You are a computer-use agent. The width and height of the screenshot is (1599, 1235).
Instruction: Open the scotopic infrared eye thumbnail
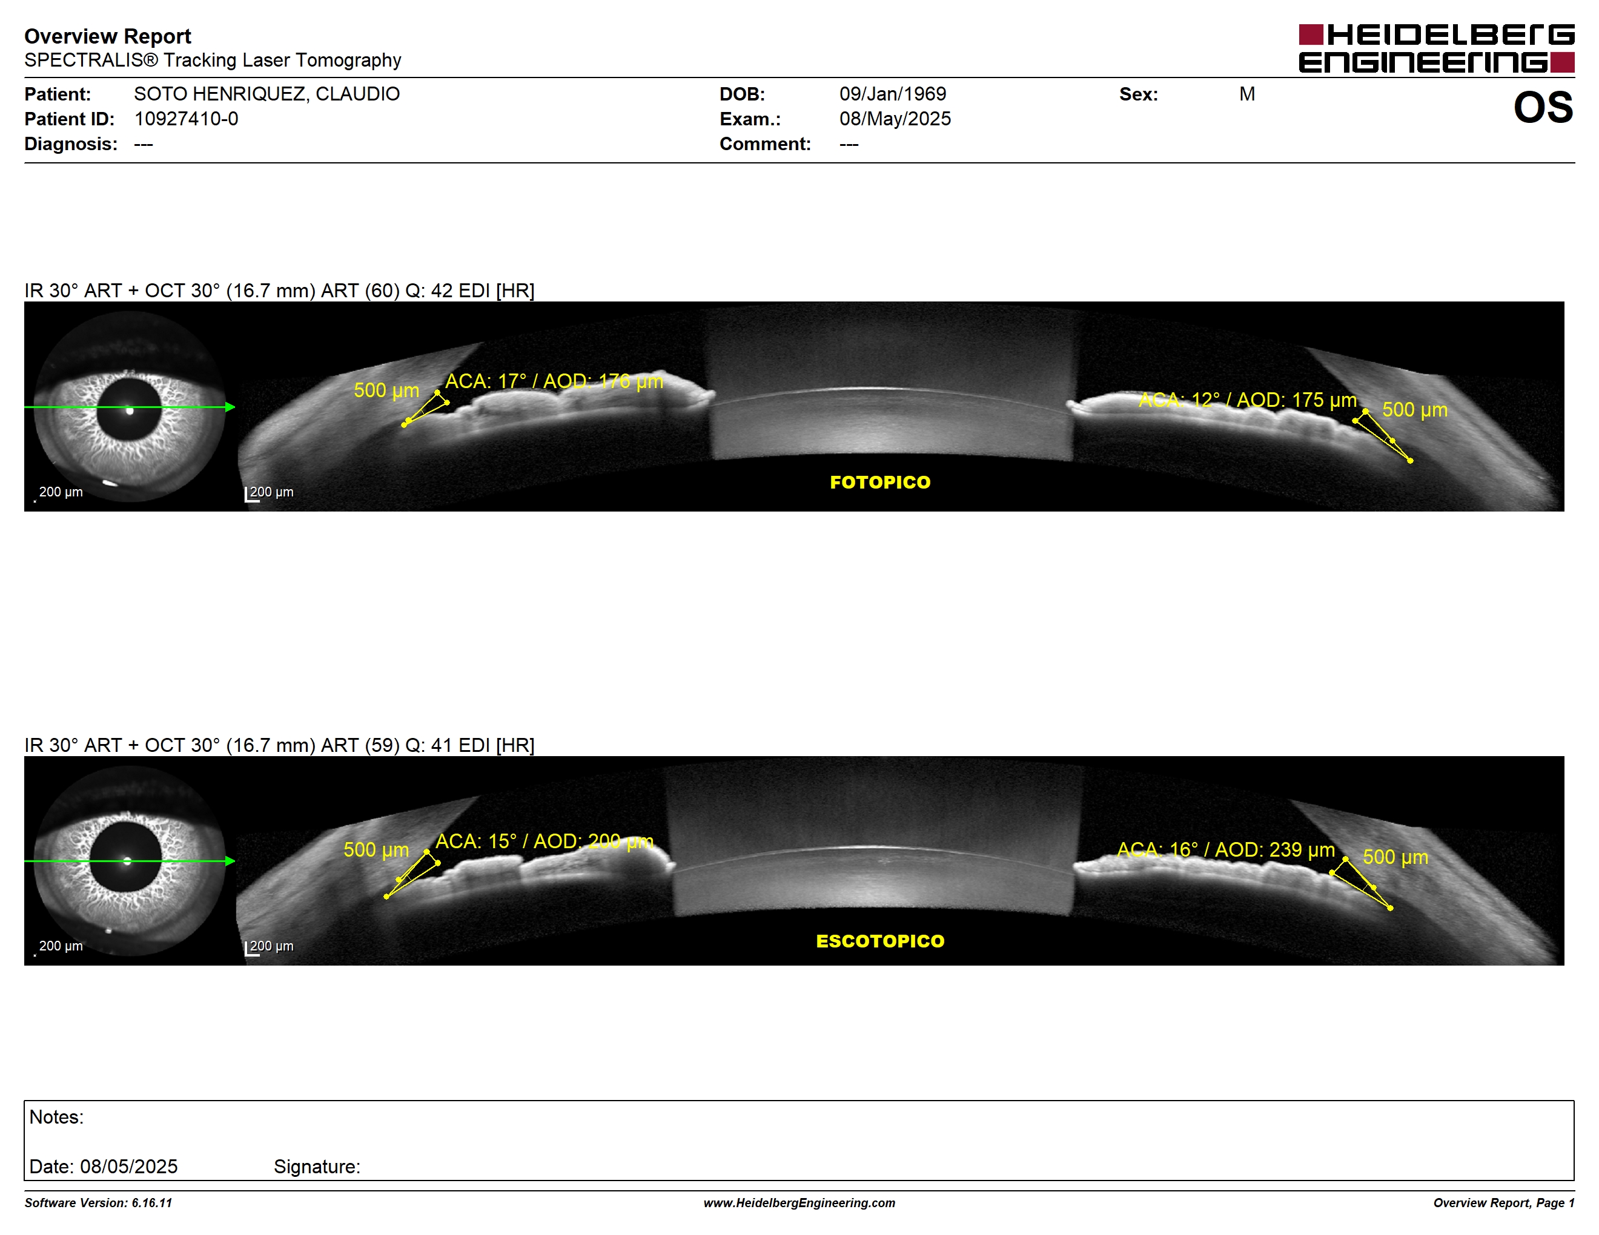click(130, 860)
